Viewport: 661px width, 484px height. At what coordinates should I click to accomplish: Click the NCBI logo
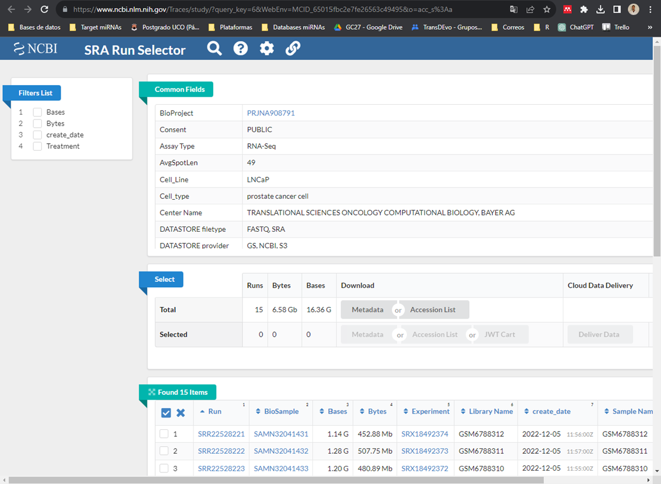pos(36,49)
